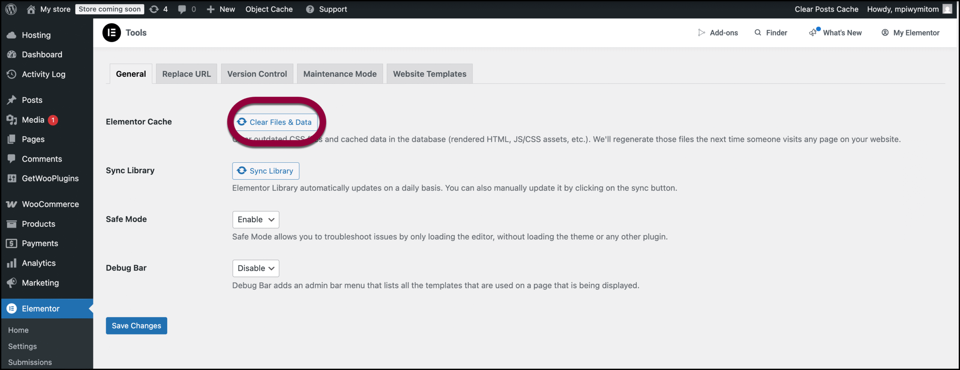Click the Safe Mode setting label
This screenshot has width=960, height=370.
click(126, 219)
